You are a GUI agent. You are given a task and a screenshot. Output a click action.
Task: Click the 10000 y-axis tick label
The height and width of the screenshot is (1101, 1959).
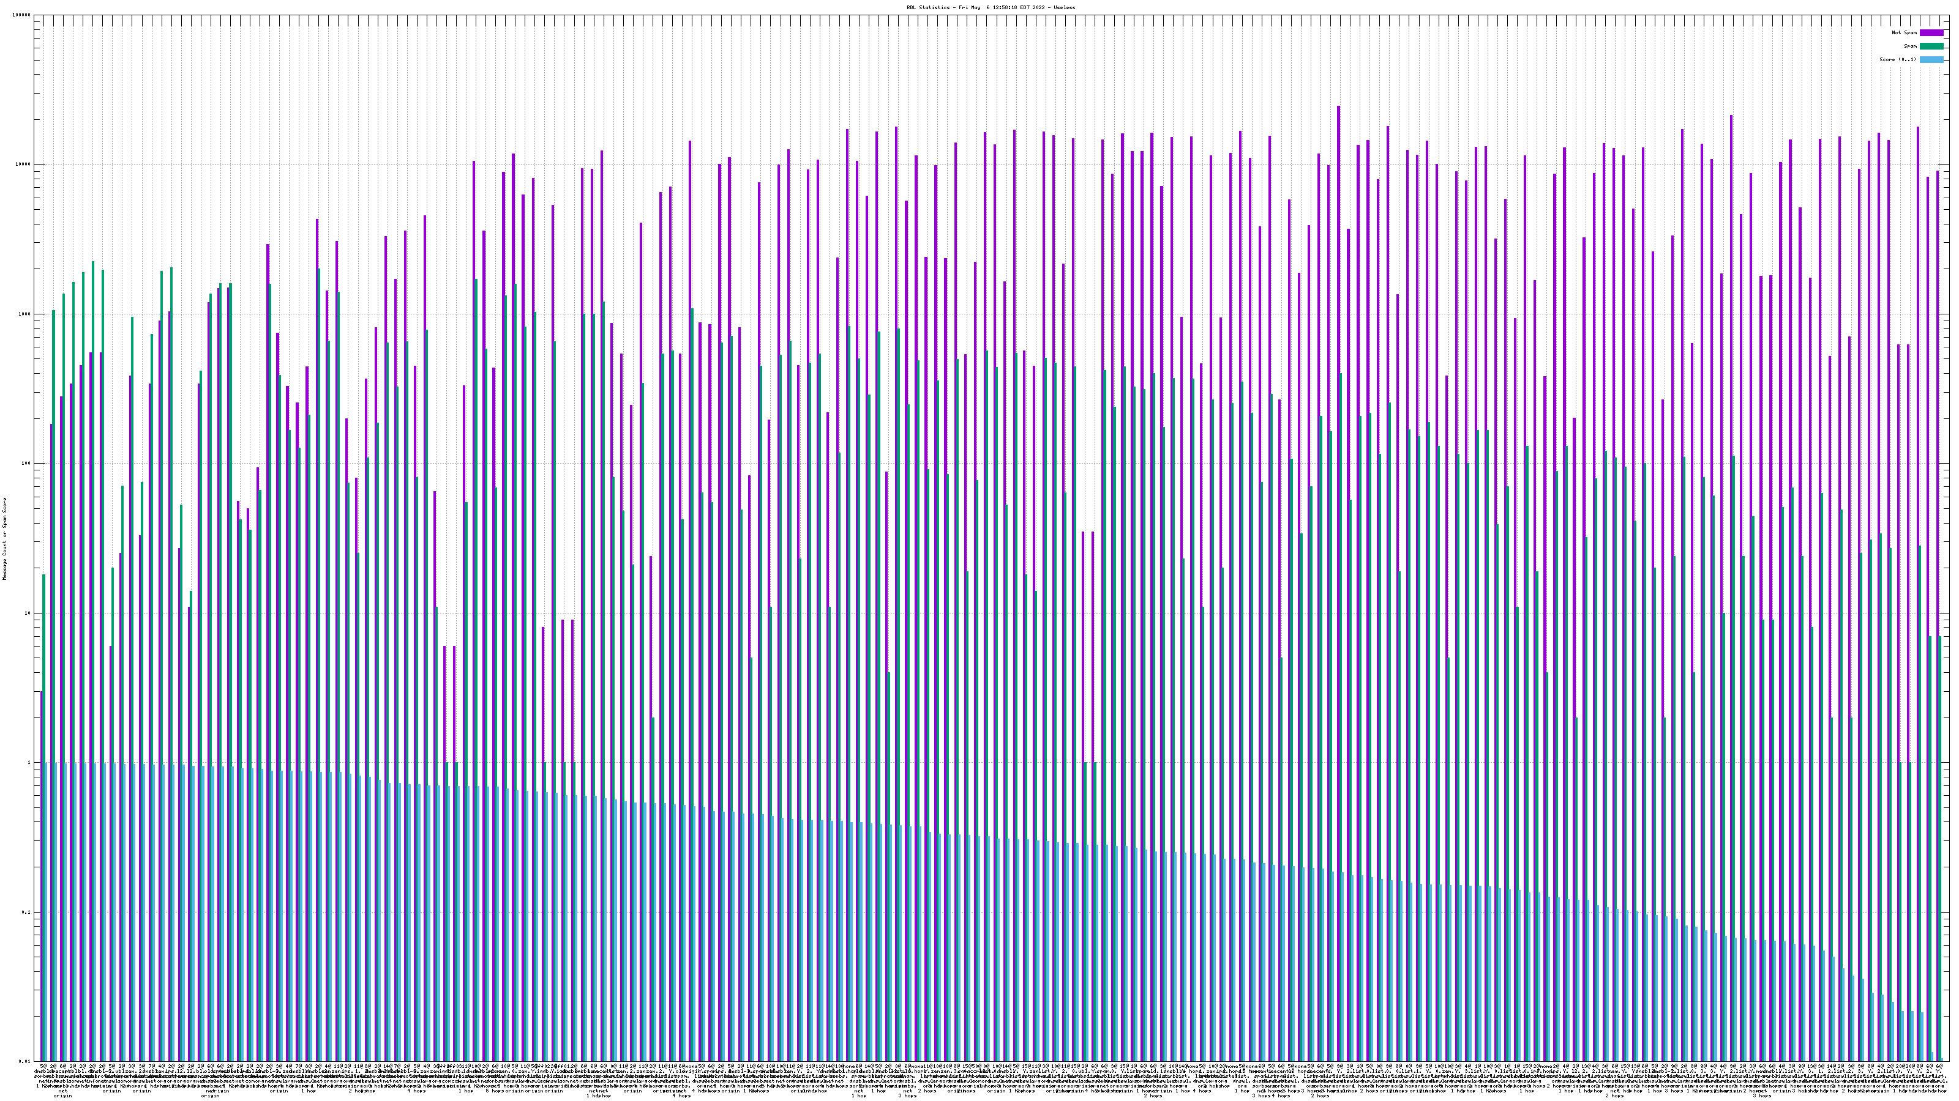click(23, 165)
